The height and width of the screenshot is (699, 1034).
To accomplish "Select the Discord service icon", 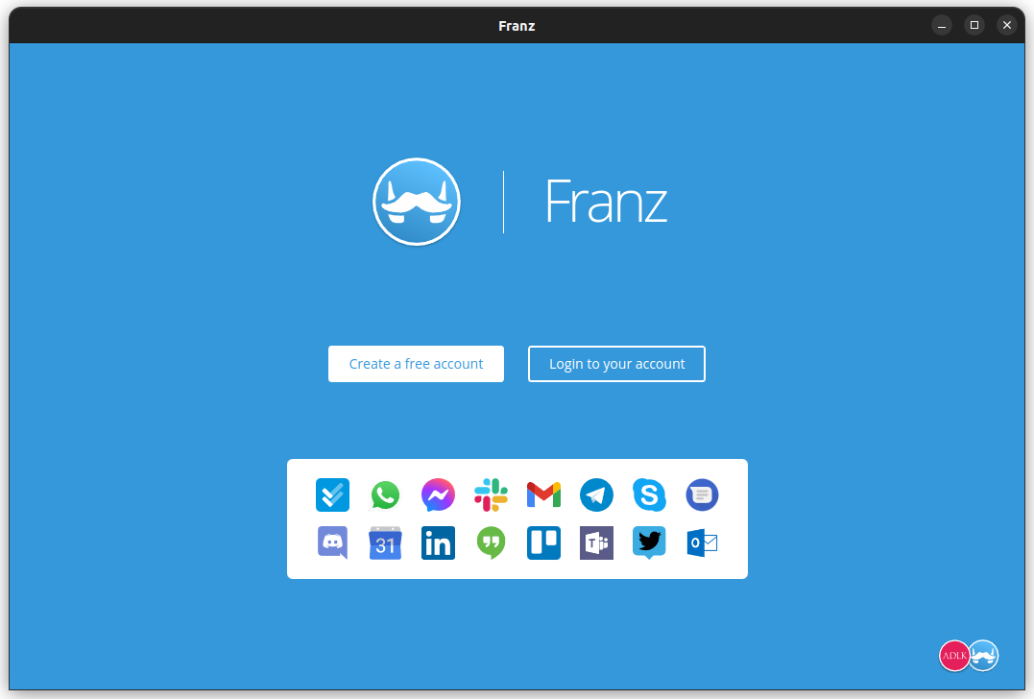I will coord(332,542).
